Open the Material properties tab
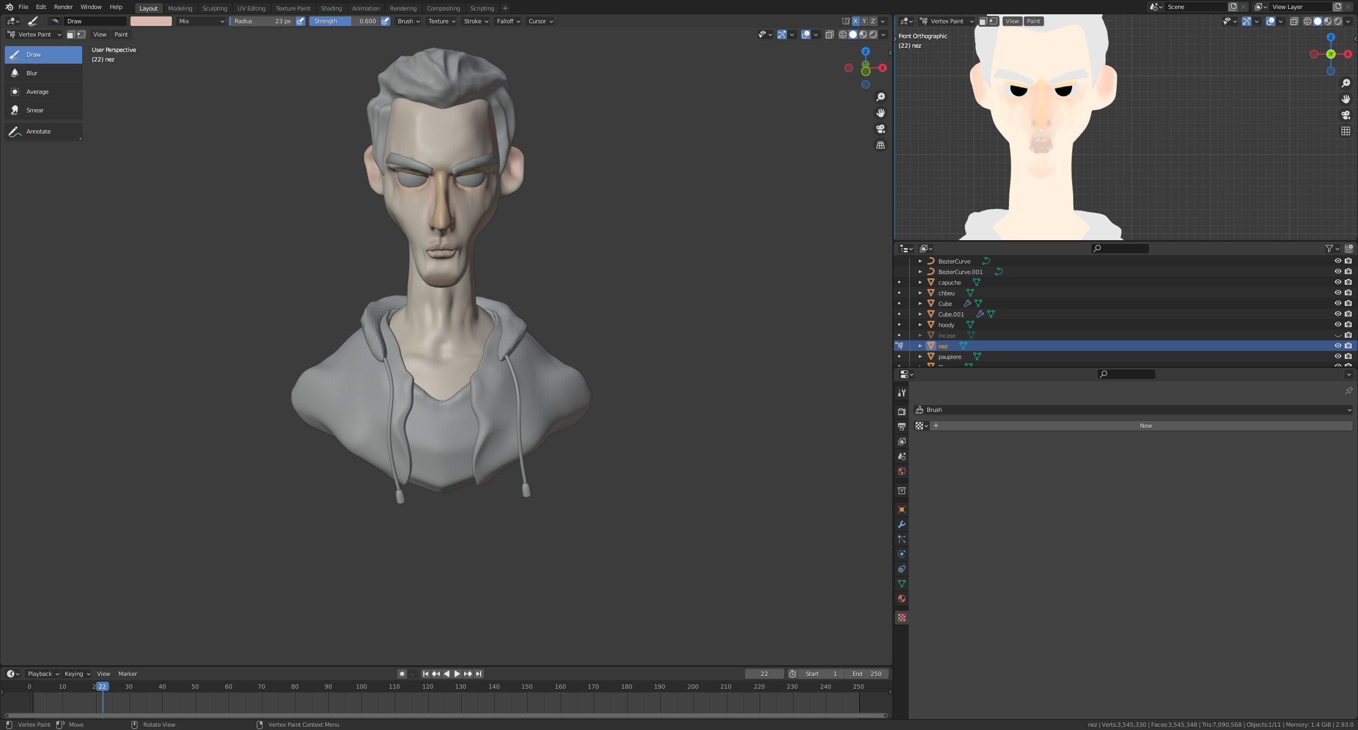Viewport: 1358px width, 730px height. click(x=901, y=599)
